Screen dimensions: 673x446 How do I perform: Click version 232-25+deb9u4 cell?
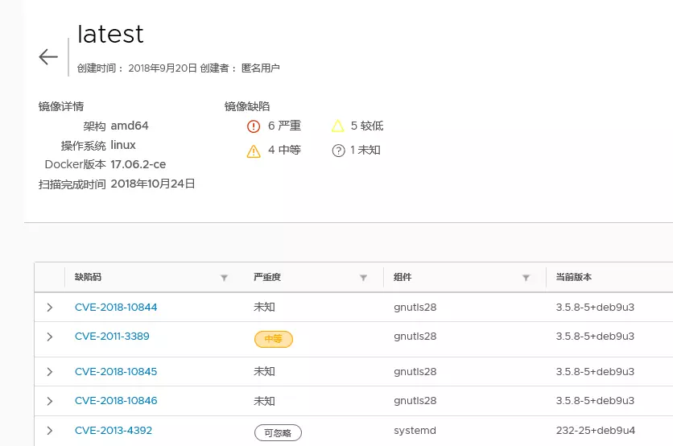pos(596,431)
